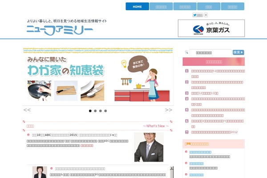Open ranking article number 5
Screen dimensions: 267x178
[218, 113]
